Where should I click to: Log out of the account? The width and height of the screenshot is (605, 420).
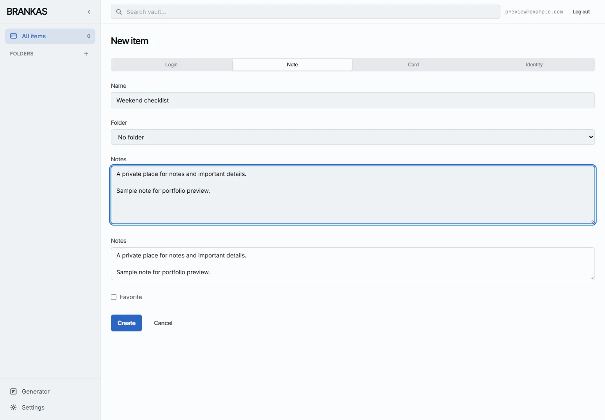[581, 12]
